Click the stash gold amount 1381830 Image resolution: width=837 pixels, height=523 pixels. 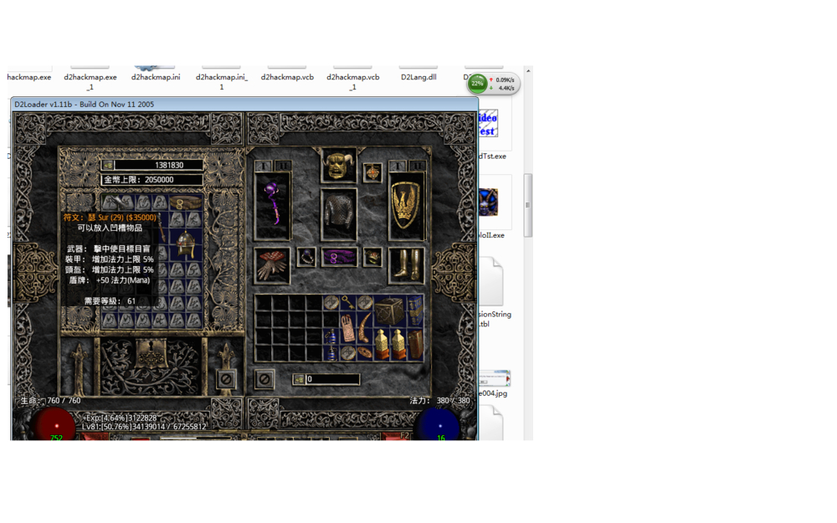[169, 166]
